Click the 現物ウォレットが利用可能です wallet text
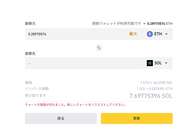The image size is (191, 137). (116, 24)
